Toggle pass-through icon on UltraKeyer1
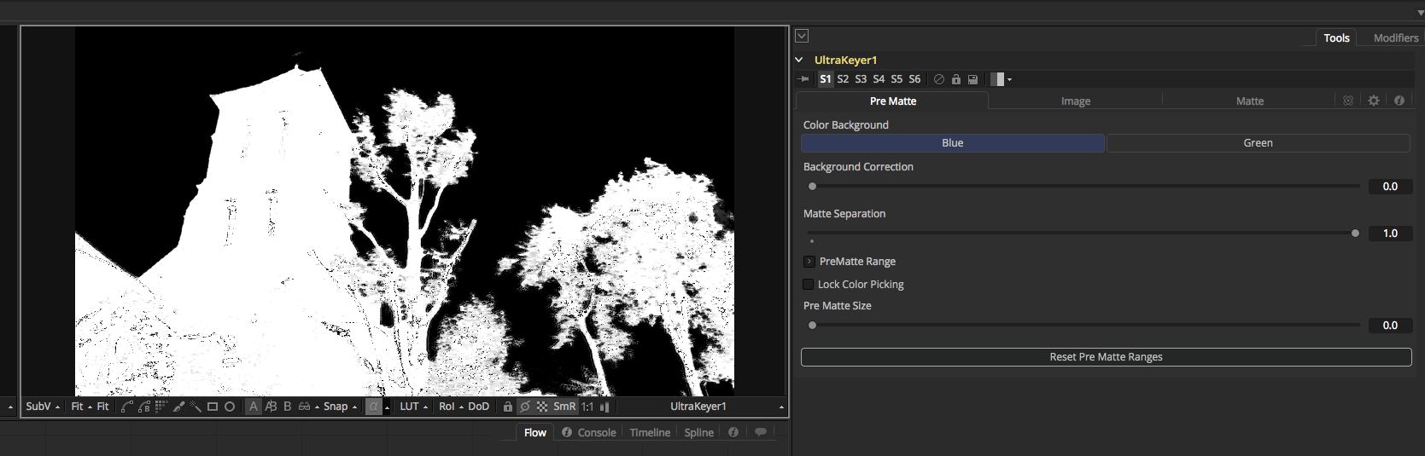 coord(939,79)
